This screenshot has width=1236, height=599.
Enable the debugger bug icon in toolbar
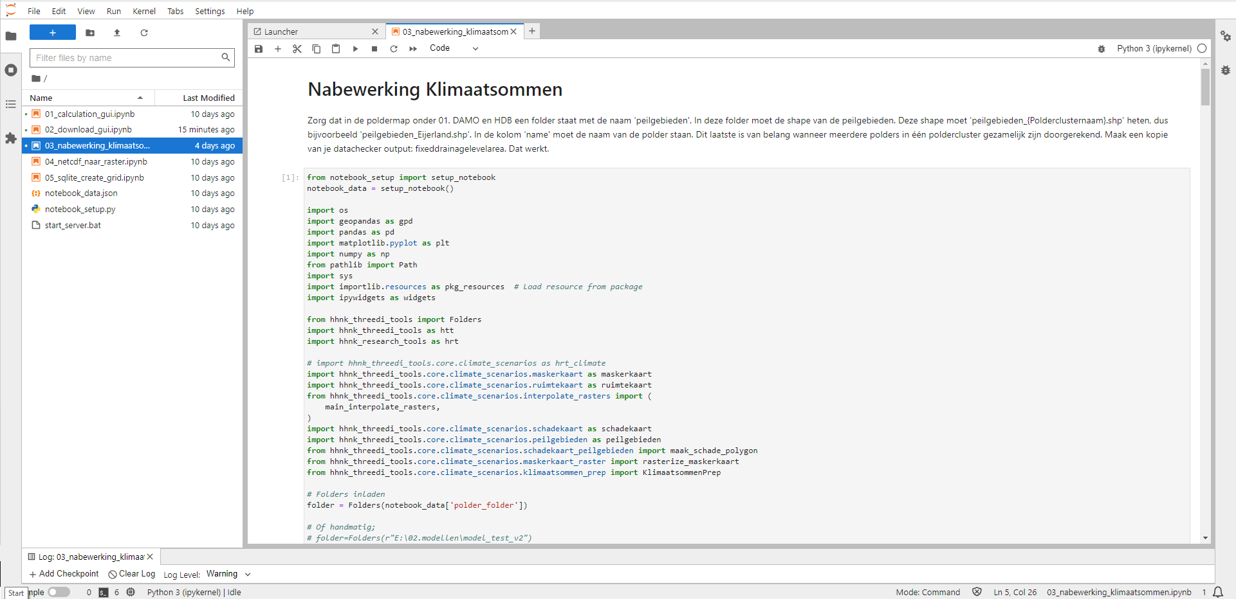coord(1102,49)
